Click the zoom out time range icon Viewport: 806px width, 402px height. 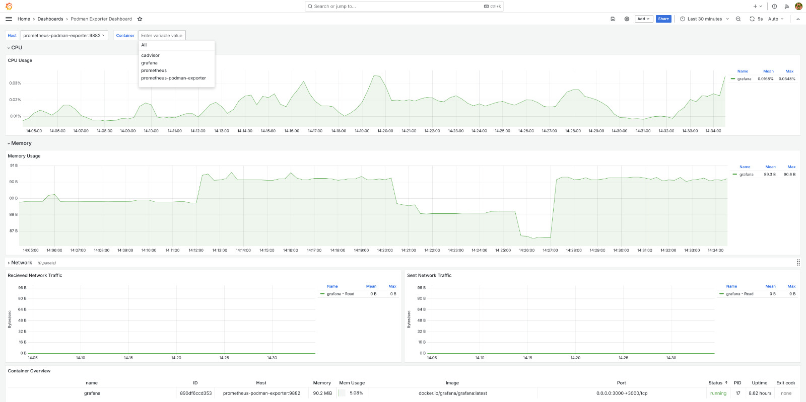738,19
